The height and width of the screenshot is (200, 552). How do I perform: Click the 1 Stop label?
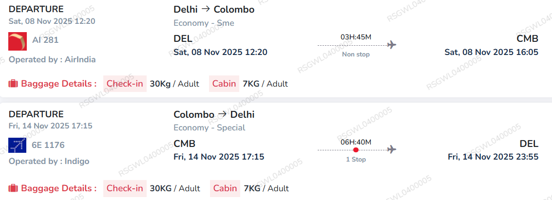[x=356, y=159]
